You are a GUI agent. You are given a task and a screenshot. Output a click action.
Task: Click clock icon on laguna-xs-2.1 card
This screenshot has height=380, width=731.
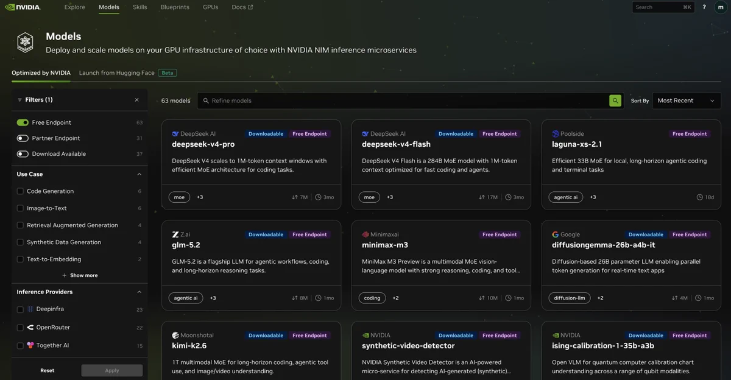pos(700,197)
